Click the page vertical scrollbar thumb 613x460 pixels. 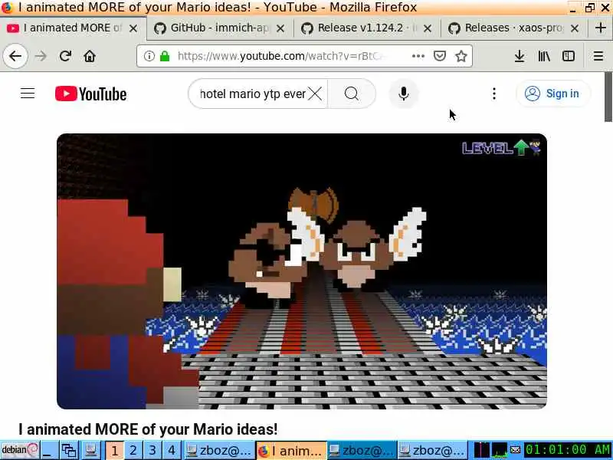[608, 97]
